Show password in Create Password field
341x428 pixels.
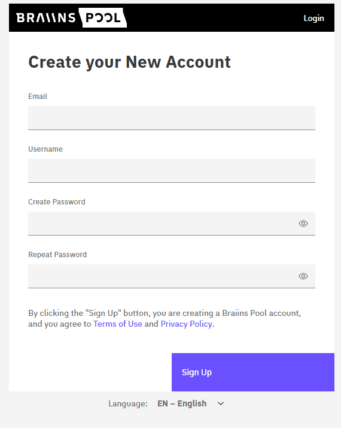click(303, 224)
